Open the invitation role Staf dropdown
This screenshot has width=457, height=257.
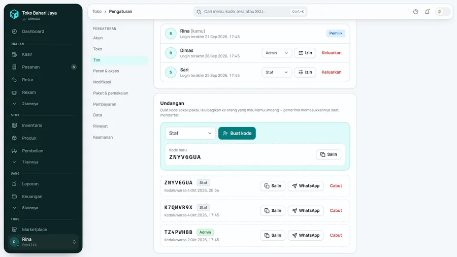[190, 133]
